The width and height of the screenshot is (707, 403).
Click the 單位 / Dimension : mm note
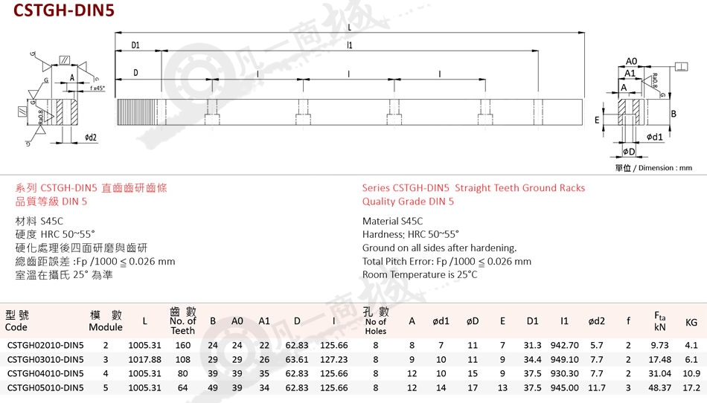[x=653, y=168]
